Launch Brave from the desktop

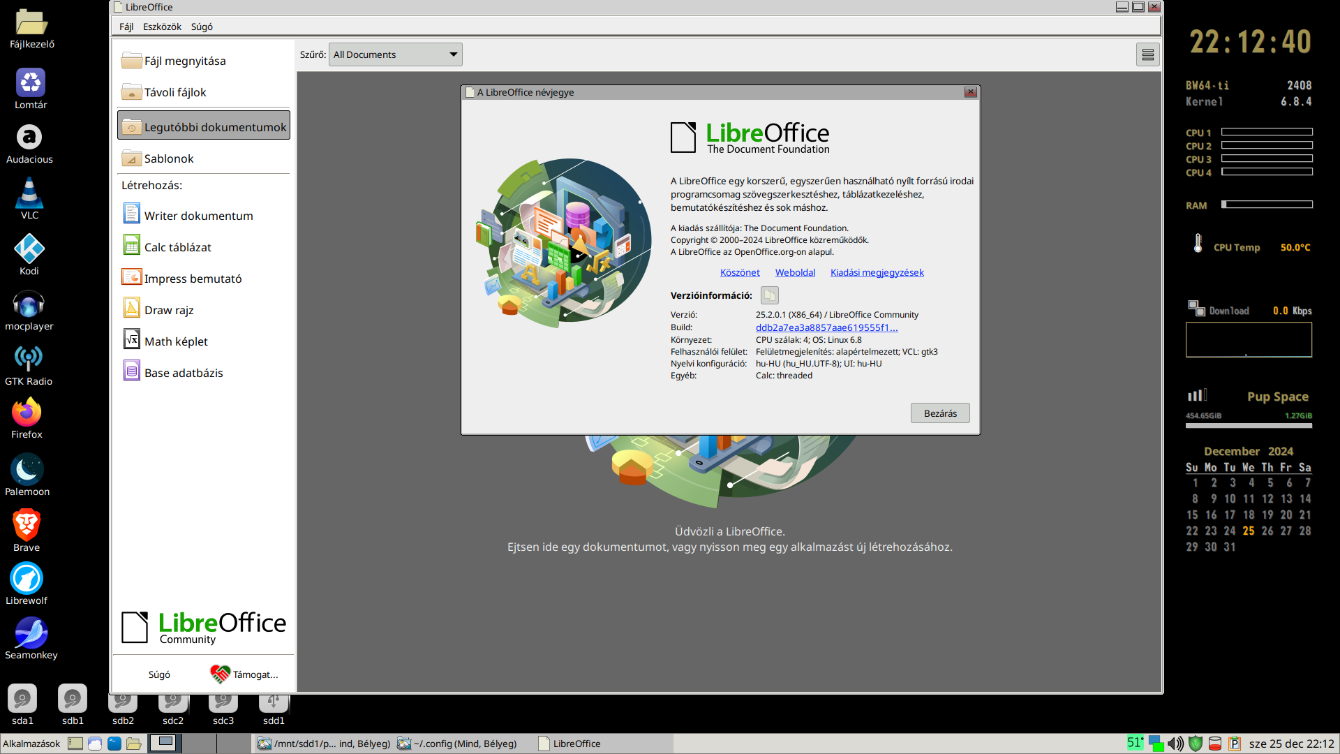click(x=27, y=531)
